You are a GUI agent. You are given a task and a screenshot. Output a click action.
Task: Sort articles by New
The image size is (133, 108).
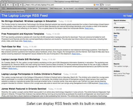pyautogui.click(x=115, y=42)
